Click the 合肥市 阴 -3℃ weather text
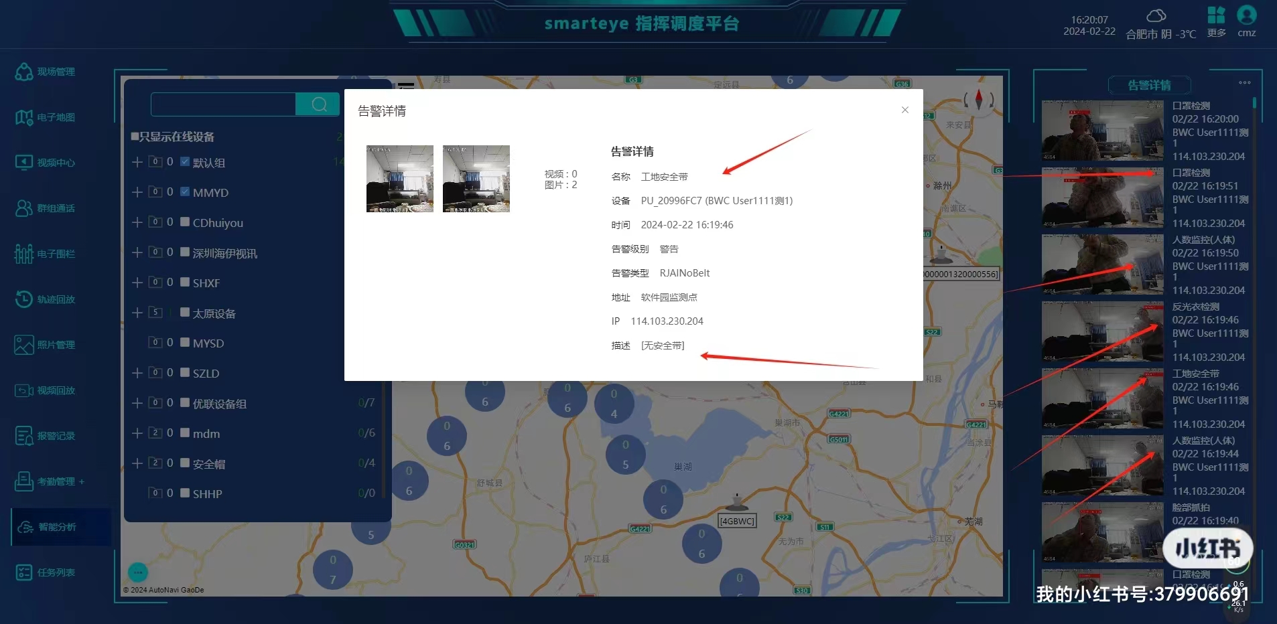 pos(1161,34)
